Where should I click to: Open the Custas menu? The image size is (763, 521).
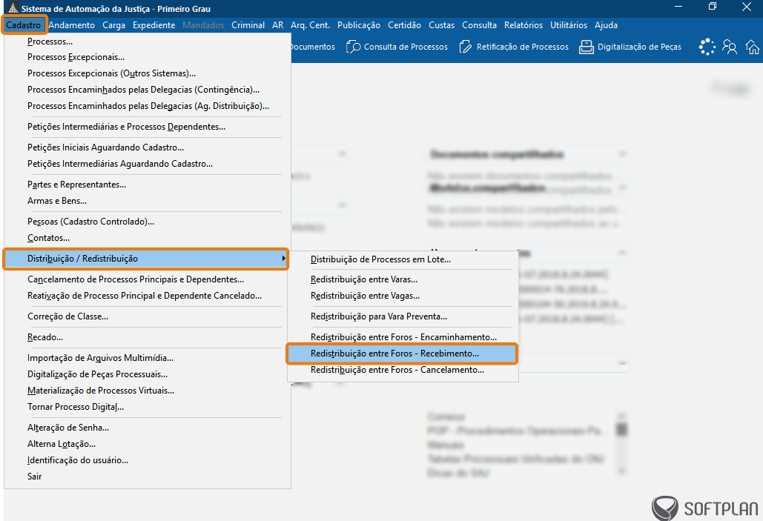tap(441, 24)
